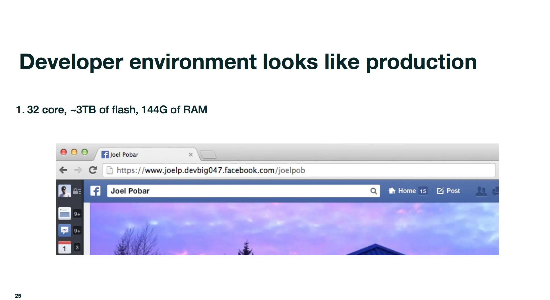Click the News Feed 9+ badge
550x300 pixels.
[77, 214]
